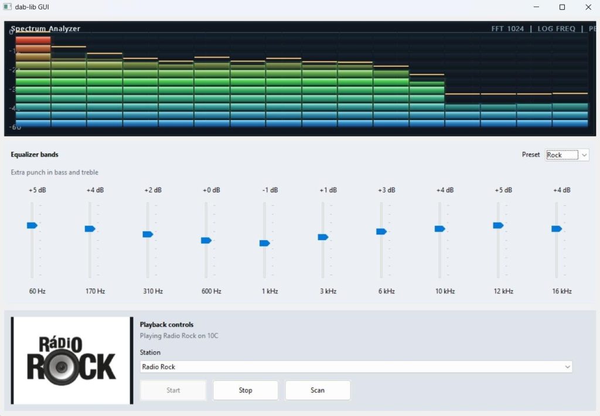Click the 'Equalizer bands' heading
600x416 pixels.
(35, 154)
